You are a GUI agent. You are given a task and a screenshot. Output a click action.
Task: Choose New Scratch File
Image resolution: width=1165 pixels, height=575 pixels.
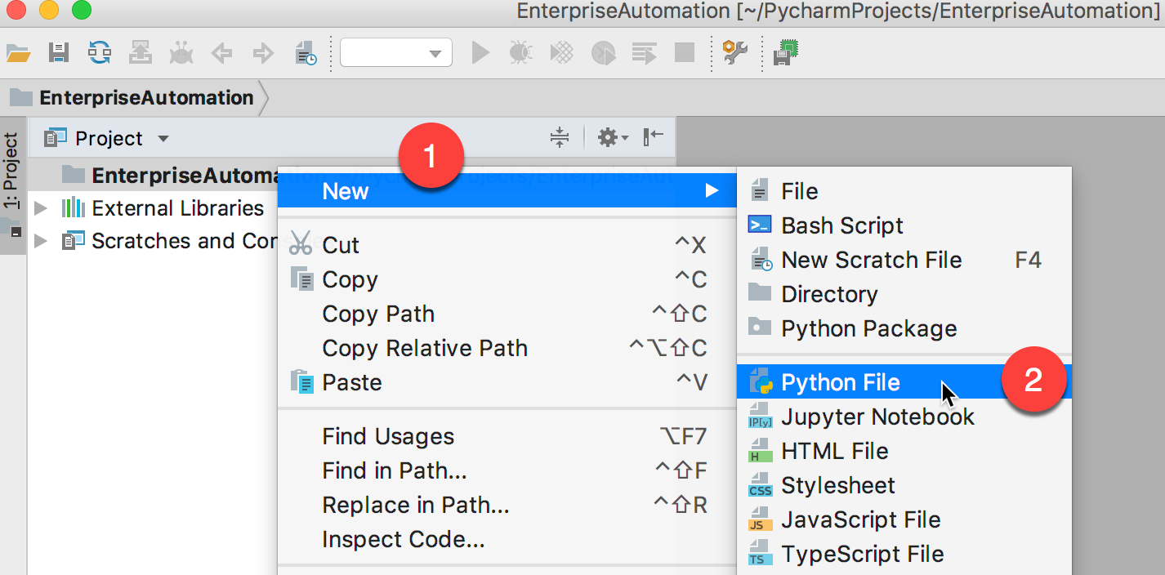(904, 260)
